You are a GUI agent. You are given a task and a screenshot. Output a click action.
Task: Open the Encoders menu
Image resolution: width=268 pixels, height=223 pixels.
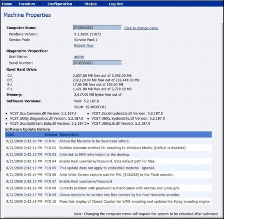27,4
